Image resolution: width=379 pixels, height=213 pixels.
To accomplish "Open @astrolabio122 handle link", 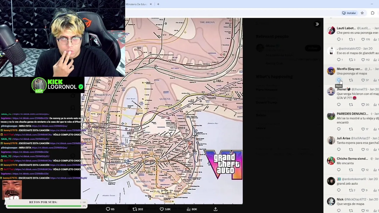I will (x=349, y=49).
